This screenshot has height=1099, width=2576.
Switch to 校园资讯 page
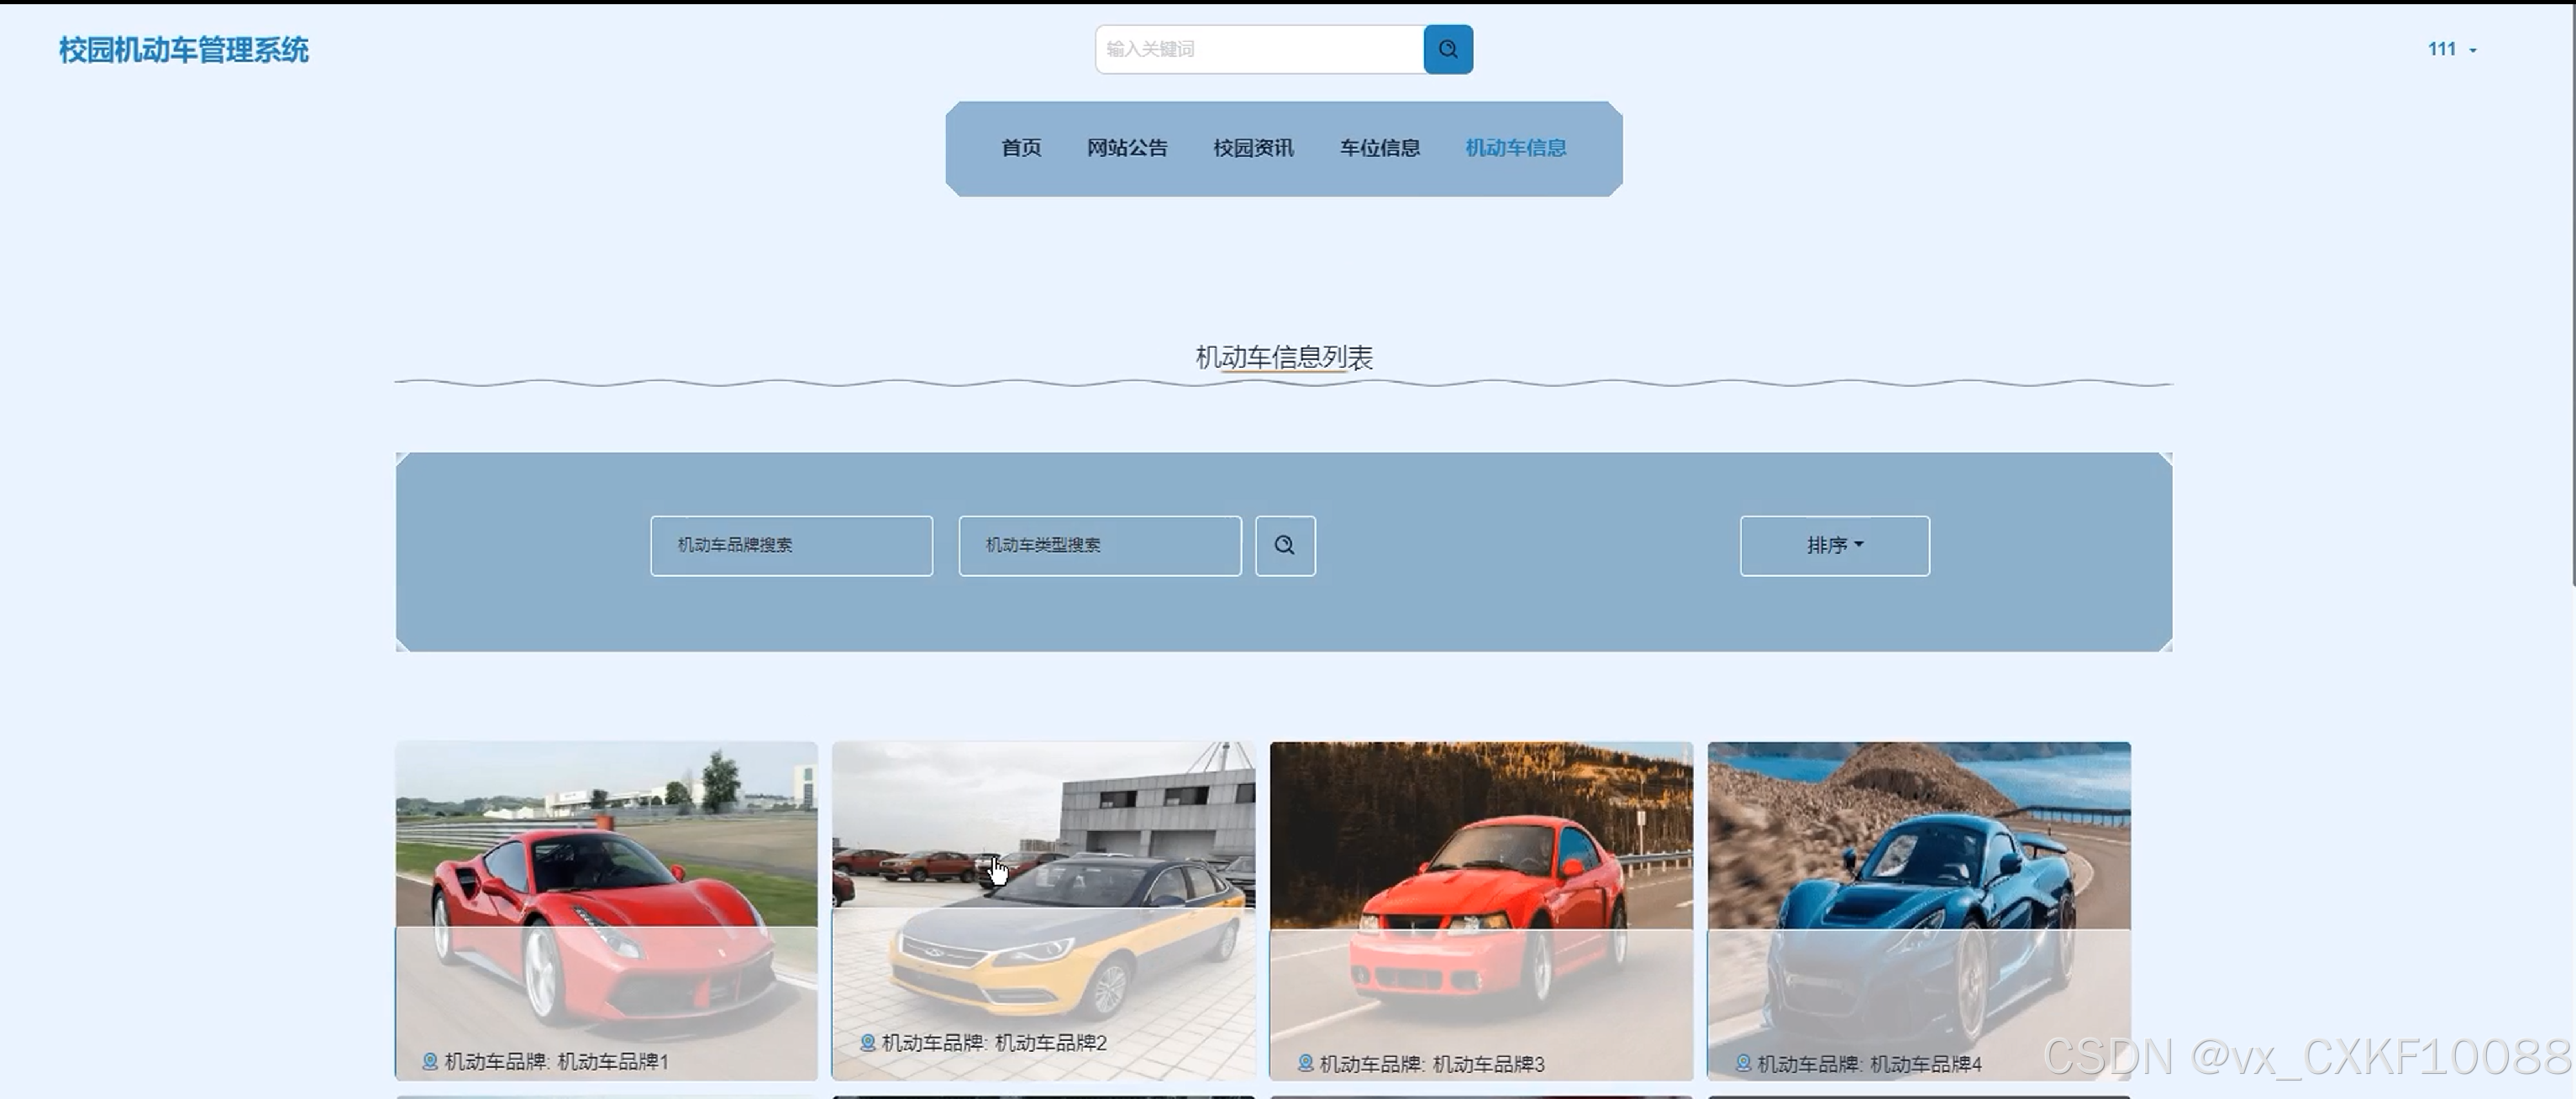click(x=1253, y=148)
